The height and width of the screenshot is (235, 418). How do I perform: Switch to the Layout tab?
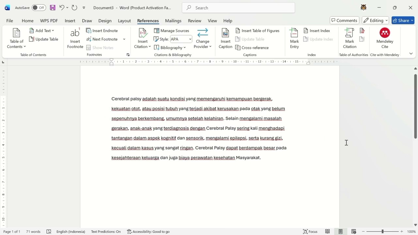click(124, 21)
